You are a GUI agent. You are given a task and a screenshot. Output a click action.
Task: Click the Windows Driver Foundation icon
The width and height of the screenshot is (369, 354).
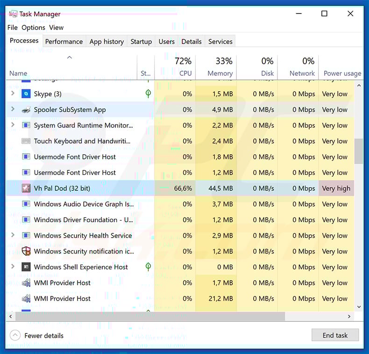(26, 219)
